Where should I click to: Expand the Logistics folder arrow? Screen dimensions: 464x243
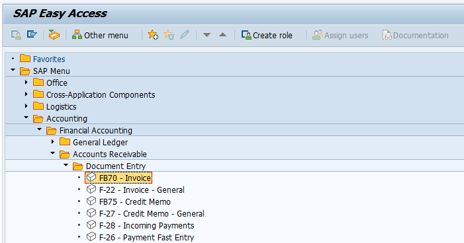26,106
